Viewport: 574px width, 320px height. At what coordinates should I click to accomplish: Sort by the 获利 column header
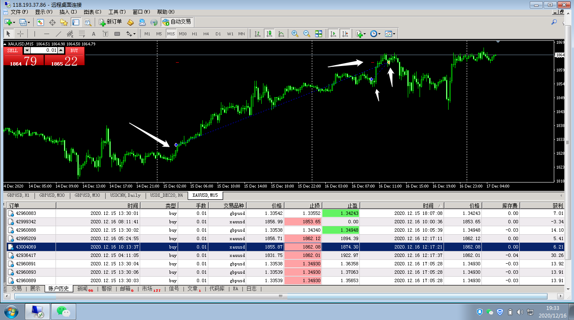coord(542,206)
